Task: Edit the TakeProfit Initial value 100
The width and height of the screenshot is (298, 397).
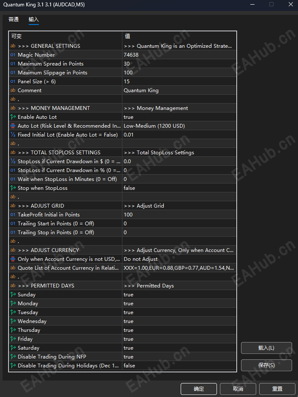Action: [179, 214]
